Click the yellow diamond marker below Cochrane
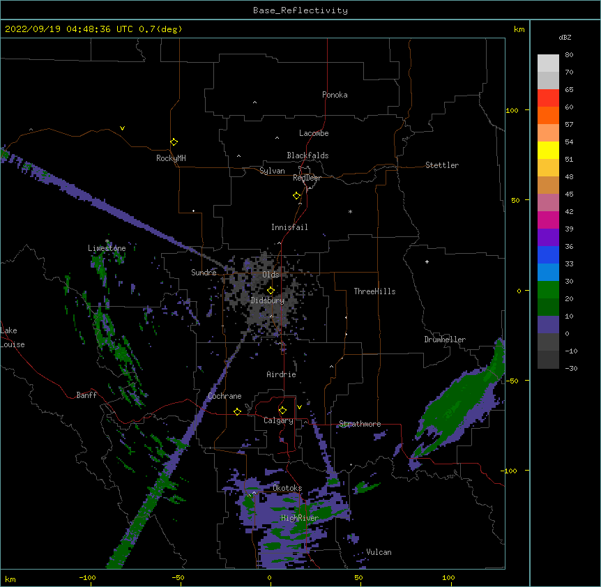Screen dimensions: 601x587 click(237, 411)
